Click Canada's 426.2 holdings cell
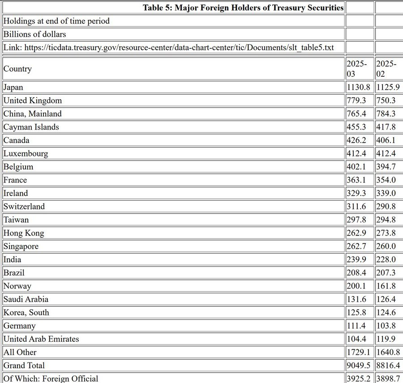This screenshot has height=383, width=403. click(x=356, y=140)
